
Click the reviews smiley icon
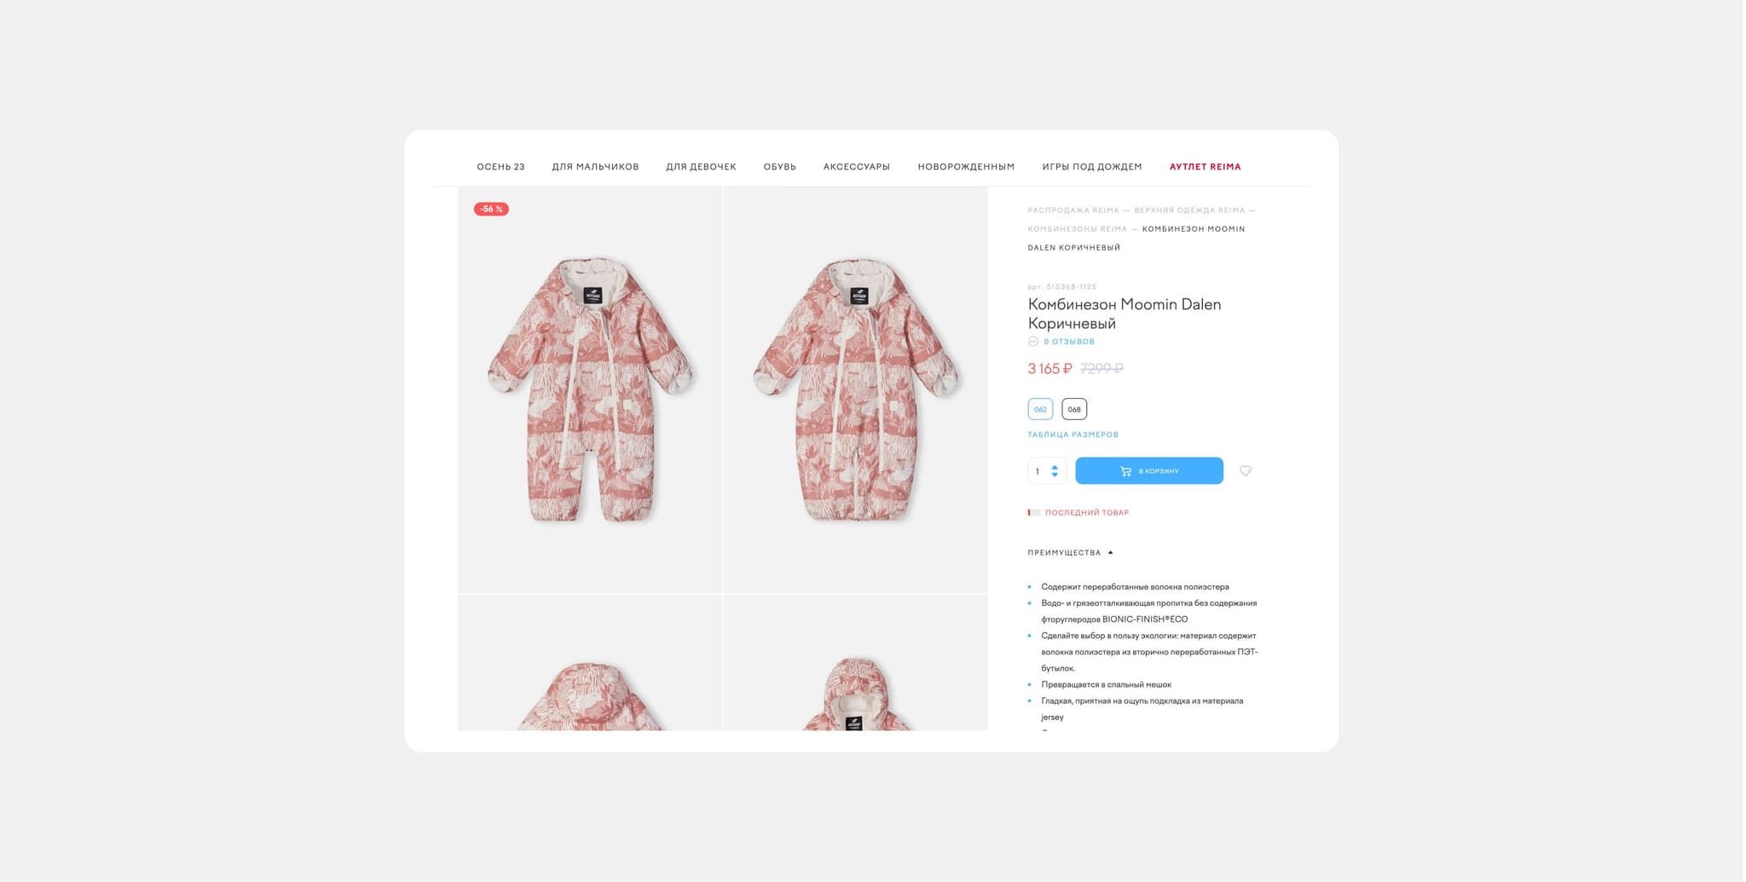coord(1032,341)
